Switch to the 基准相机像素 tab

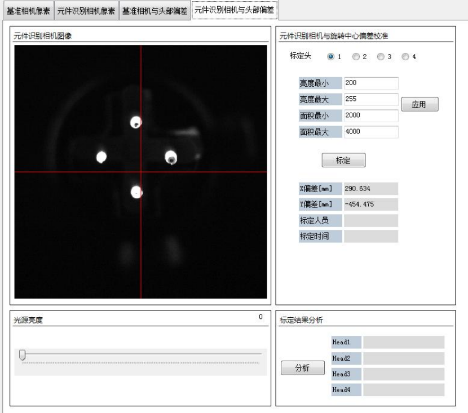tap(28, 11)
